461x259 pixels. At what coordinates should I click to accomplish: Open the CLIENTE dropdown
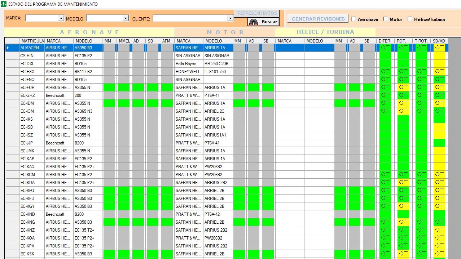[x=230, y=18]
